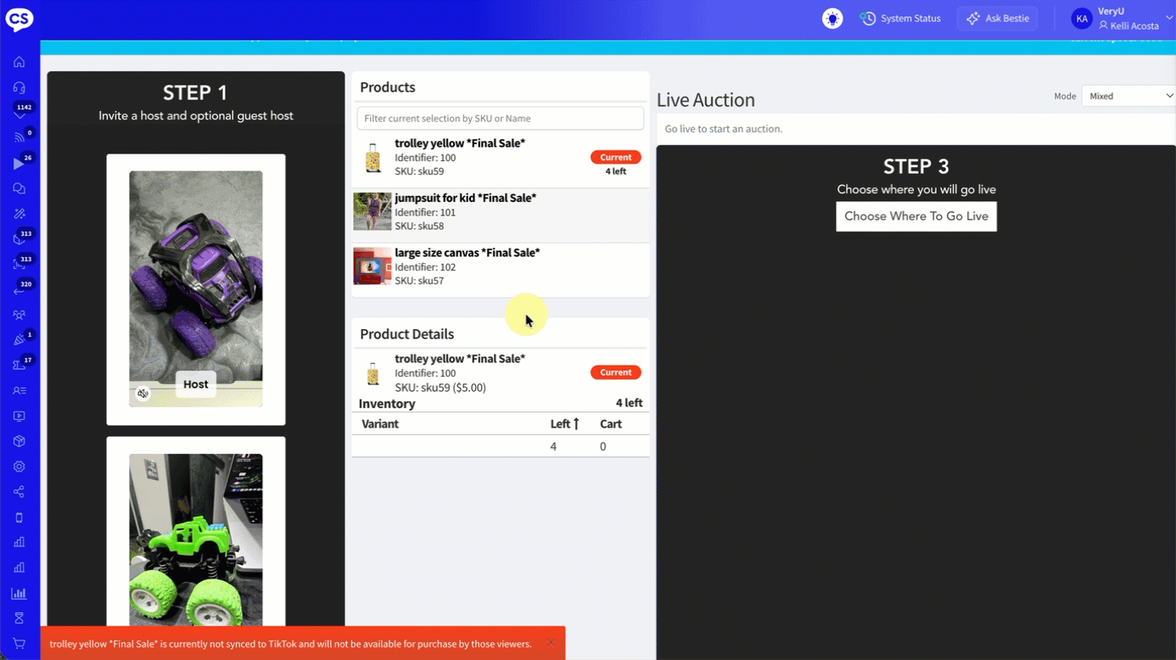Click the trolley yellow thumbnail in Product Details
The image size is (1176, 660).
coord(372,373)
